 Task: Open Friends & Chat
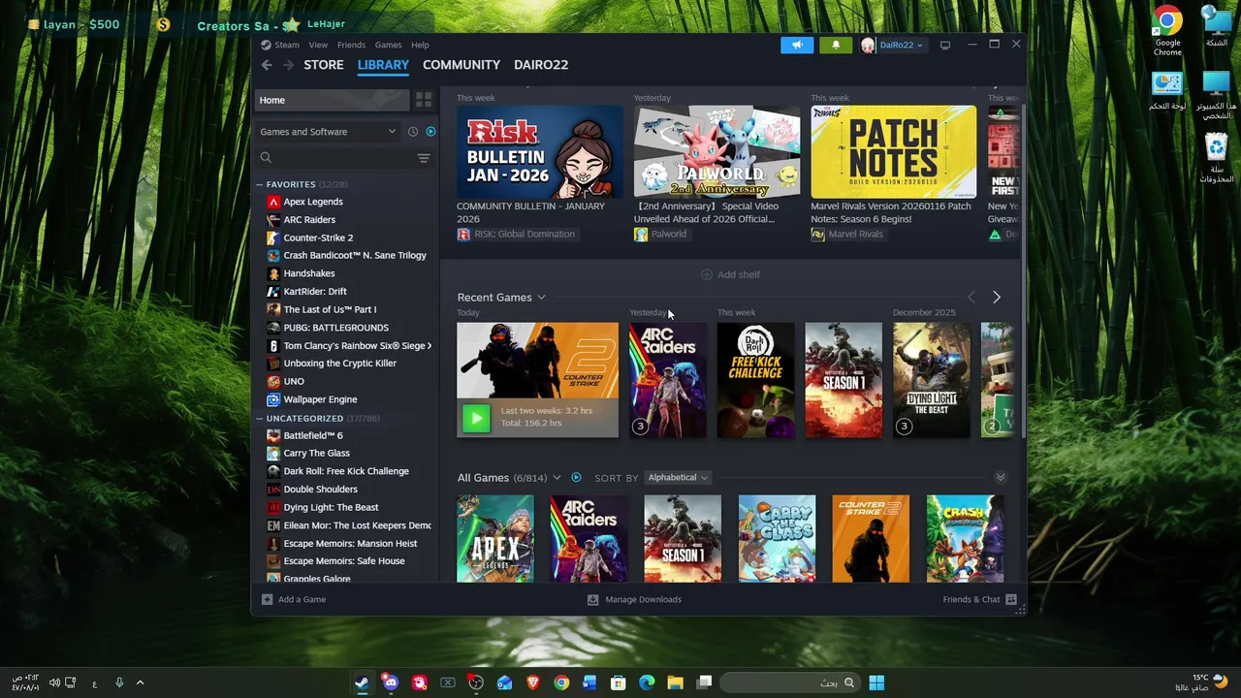(x=979, y=600)
